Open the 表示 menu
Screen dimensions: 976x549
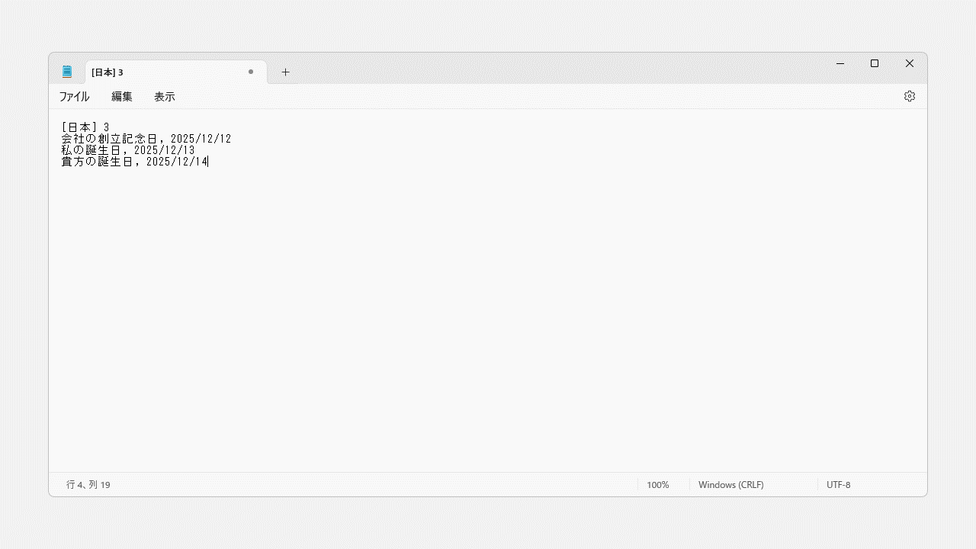point(165,97)
